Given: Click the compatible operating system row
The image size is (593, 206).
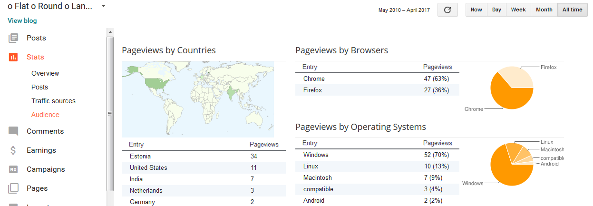Looking at the screenshot, I should click(x=378, y=189).
